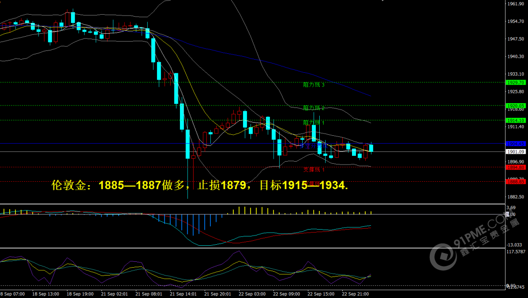Click the green 1914.10 resistance price tag

point(516,120)
